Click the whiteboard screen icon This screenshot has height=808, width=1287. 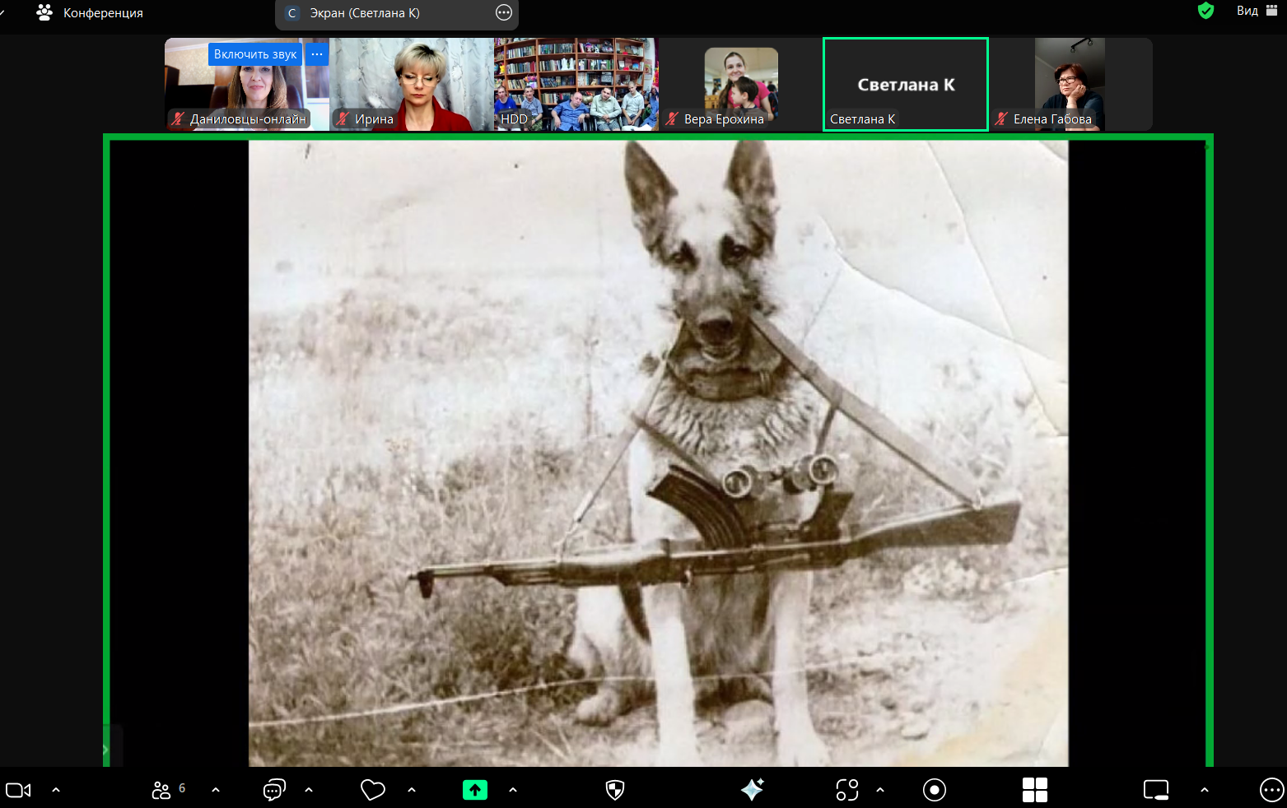pyautogui.click(x=1156, y=790)
